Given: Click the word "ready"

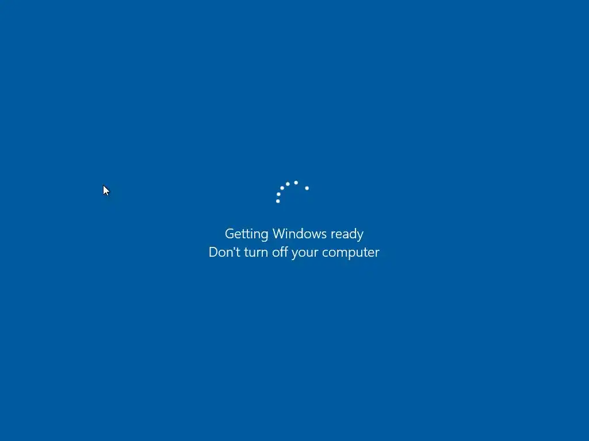Looking at the screenshot, I should point(347,235).
